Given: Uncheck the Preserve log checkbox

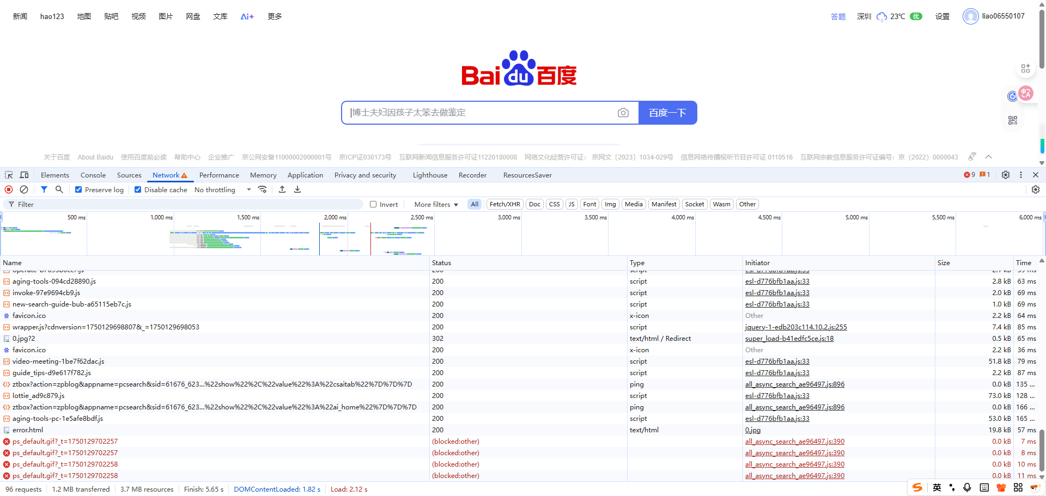Looking at the screenshot, I should coord(78,189).
